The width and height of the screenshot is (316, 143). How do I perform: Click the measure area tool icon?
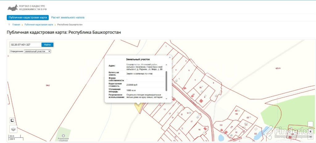pos(12,120)
